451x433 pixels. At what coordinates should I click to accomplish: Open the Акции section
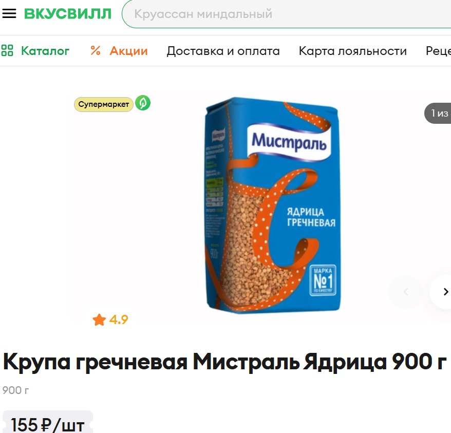[x=128, y=51]
